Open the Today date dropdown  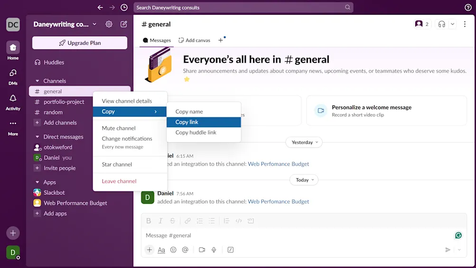tap(304, 180)
